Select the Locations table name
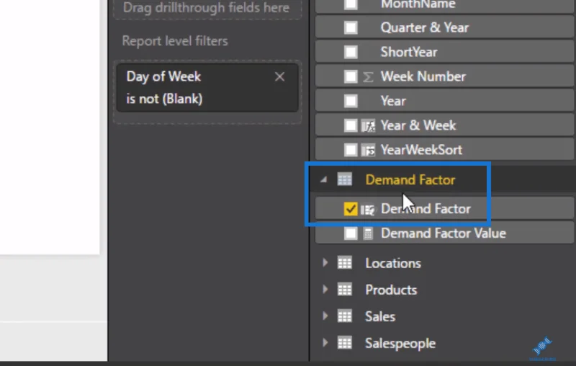 393,263
